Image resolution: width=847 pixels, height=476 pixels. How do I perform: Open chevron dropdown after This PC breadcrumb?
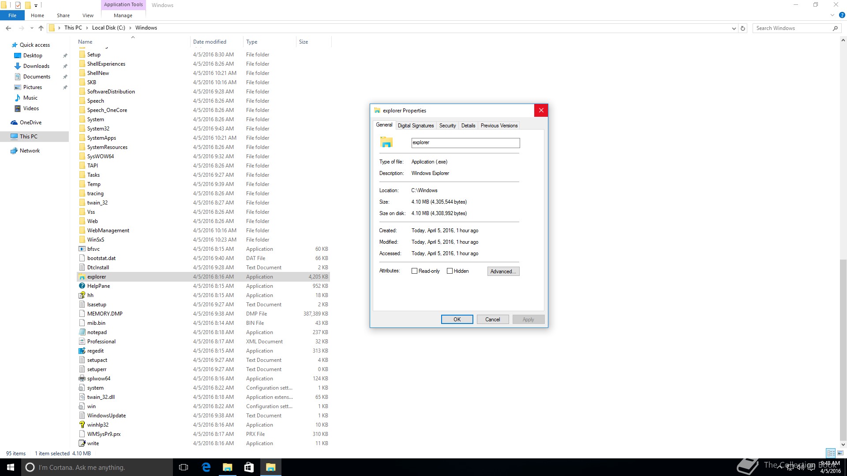87,28
